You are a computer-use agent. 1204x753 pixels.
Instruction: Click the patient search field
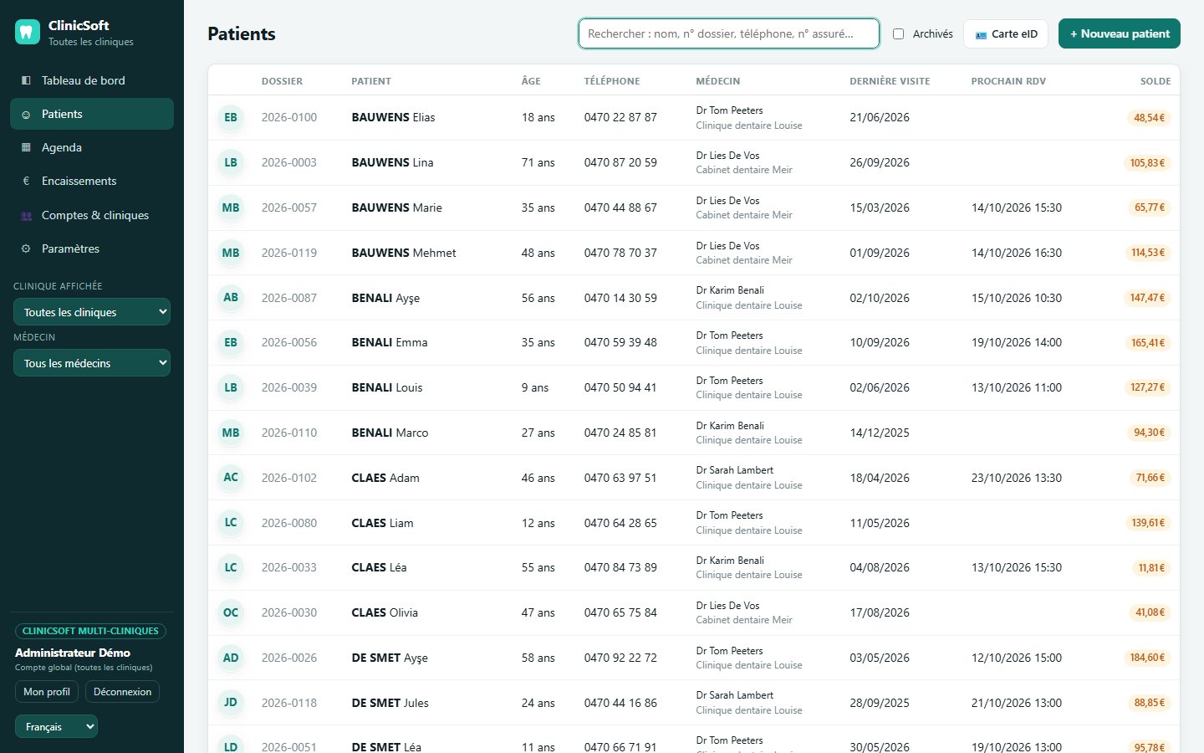pyautogui.click(x=729, y=33)
